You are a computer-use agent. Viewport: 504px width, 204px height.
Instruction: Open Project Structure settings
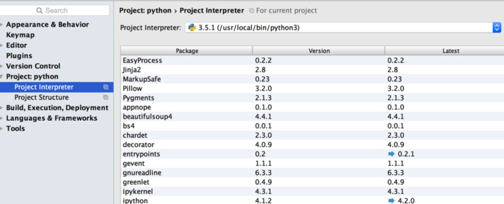[42, 97]
